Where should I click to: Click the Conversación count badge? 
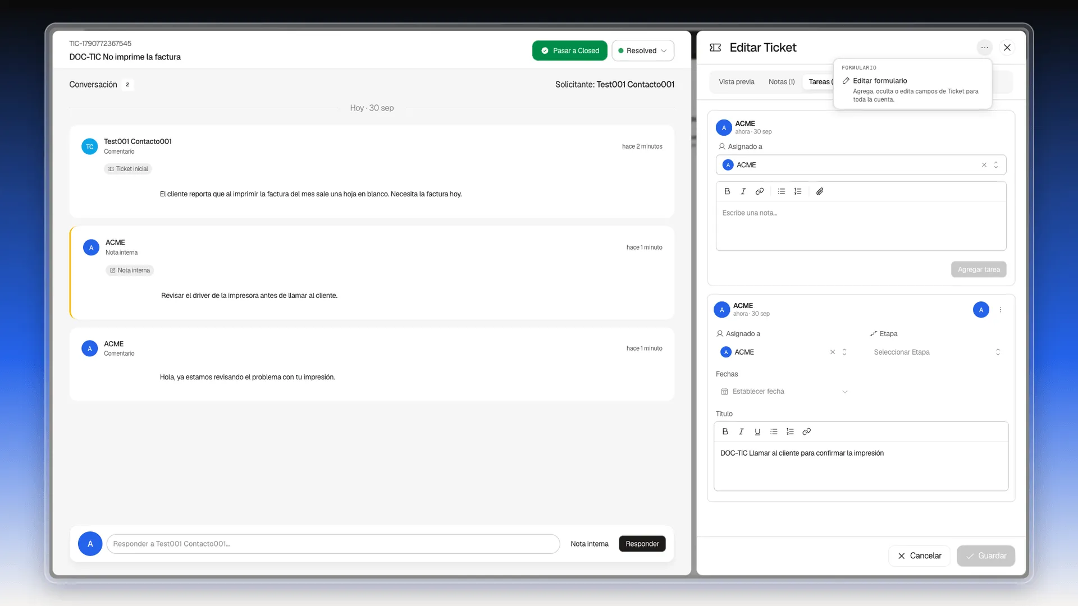coord(127,85)
